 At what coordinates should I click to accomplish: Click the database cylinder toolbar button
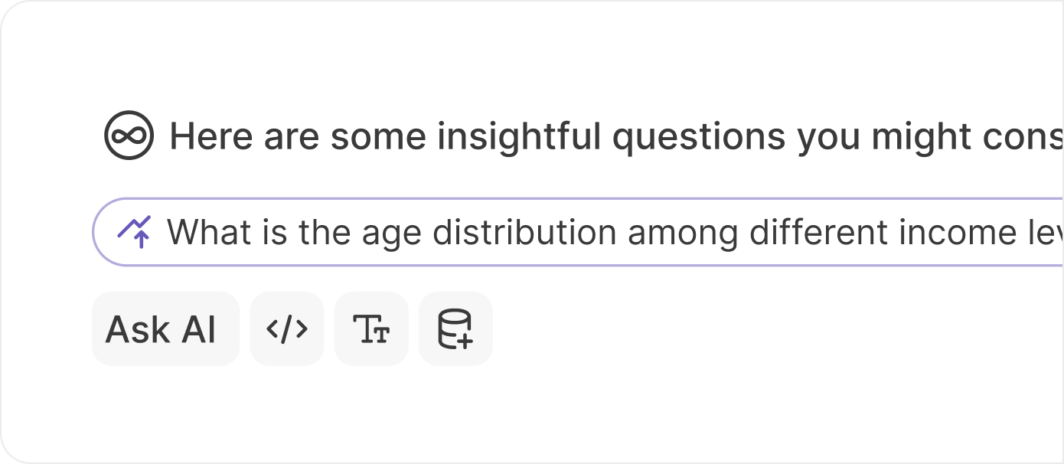pos(455,329)
